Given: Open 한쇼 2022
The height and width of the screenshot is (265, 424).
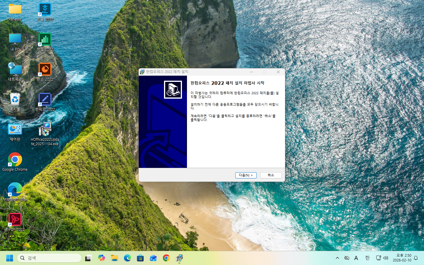Looking at the screenshot, I should point(45,69).
